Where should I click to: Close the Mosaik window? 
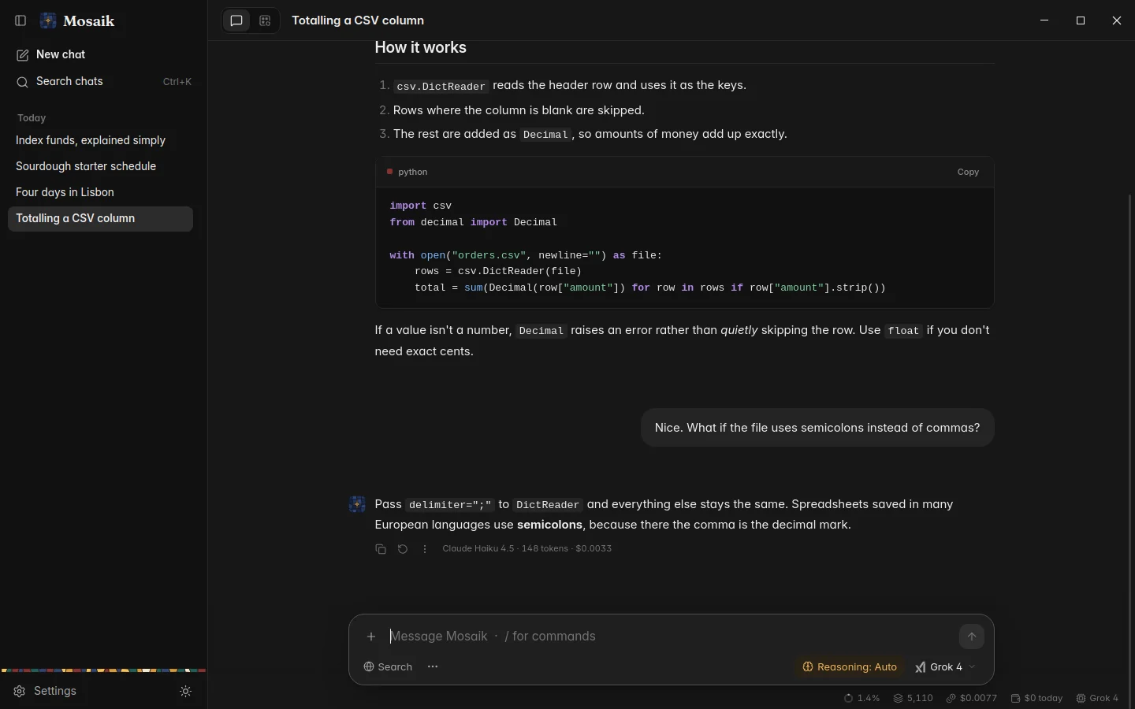(x=1117, y=20)
